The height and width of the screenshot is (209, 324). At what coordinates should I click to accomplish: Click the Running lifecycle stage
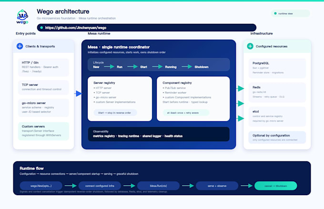click(171, 67)
